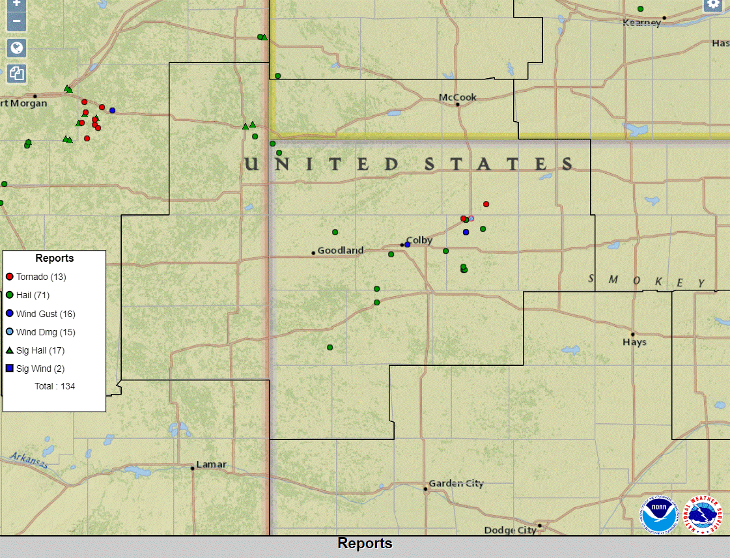
Task: Click the Total : 134 legend line
Action: [x=55, y=386]
